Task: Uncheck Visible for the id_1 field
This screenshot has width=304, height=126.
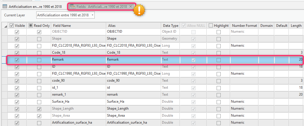Action: (x=17, y=88)
